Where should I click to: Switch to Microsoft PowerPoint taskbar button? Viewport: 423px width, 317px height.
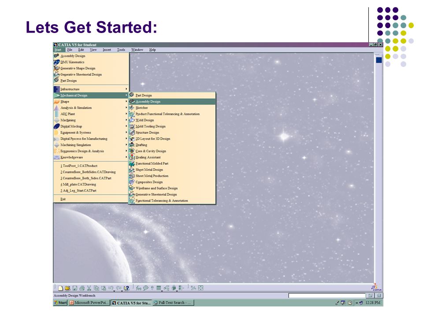click(x=89, y=302)
